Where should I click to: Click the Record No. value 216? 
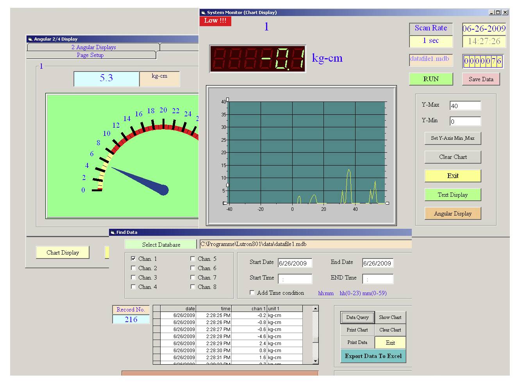(x=131, y=319)
